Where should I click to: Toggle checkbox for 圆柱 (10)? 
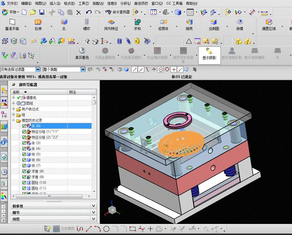[24, 183]
